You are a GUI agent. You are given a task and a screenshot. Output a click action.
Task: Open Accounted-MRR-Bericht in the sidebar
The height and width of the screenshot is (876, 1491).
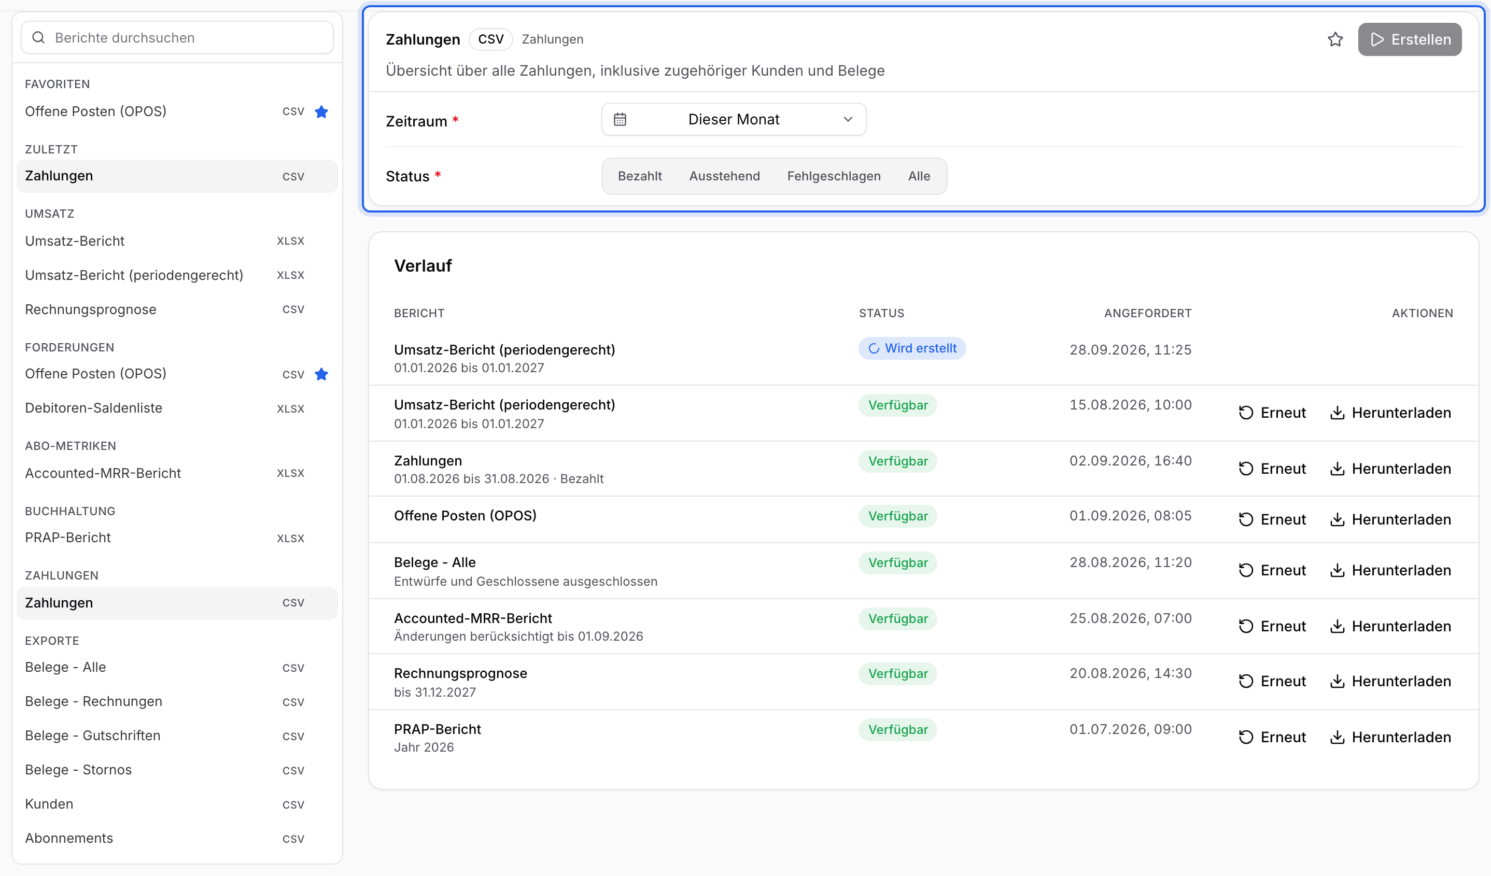pyautogui.click(x=177, y=474)
